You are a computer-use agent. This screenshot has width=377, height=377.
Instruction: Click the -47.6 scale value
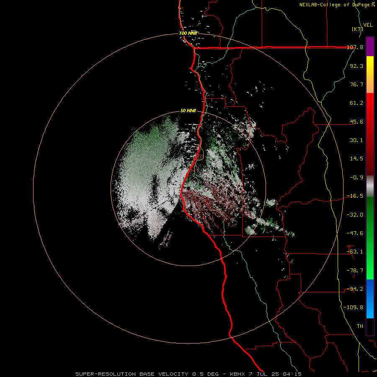pos(355,233)
